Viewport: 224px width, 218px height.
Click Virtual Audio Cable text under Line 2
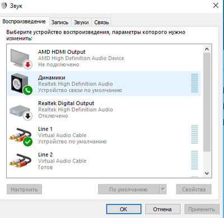coord(62,161)
